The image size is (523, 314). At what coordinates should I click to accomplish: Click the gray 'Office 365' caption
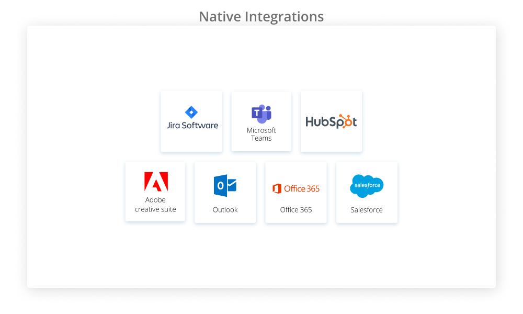pos(296,209)
